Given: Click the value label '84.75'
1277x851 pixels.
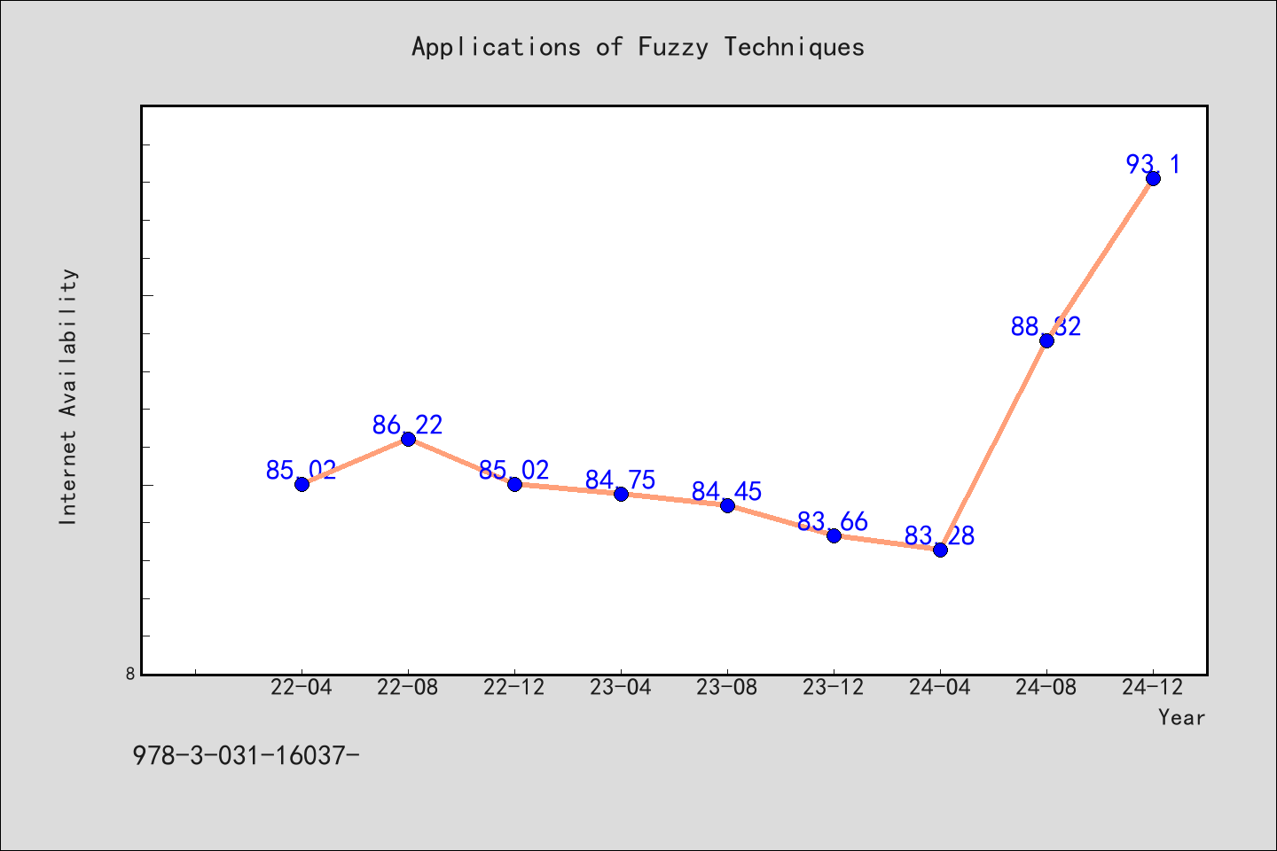Looking at the screenshot, I should click(621, 480).
